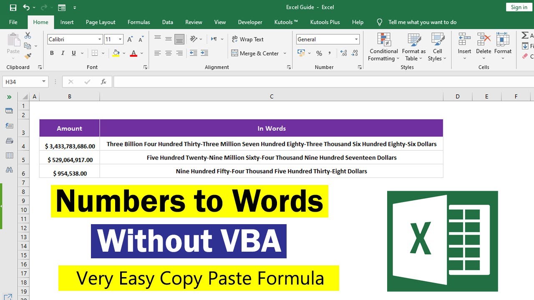Apply Bottom Align to cells
Screen dimensions: 534x300
(179, 39)
